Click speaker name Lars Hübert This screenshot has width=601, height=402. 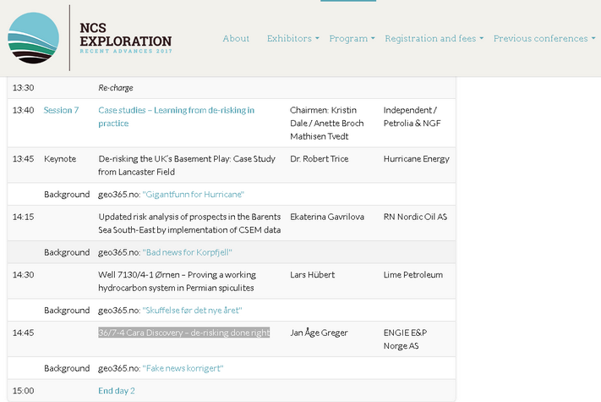313,275
